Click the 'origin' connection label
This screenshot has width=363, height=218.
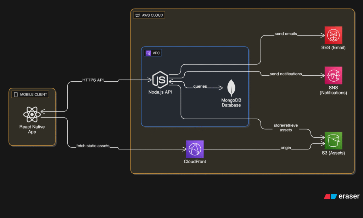point(286,147)
